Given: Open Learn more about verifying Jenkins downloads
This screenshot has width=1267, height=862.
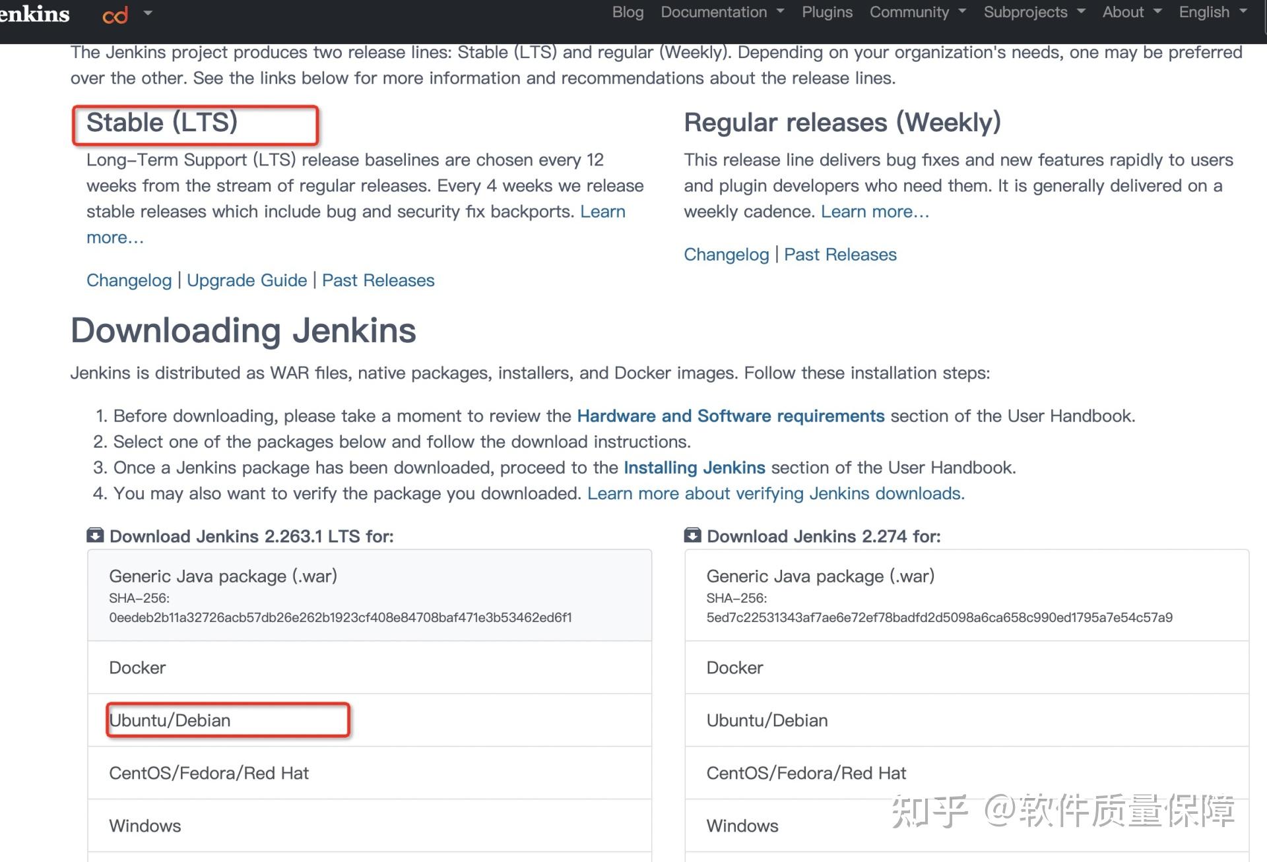Looking at the screenshot, I should [x=776, y=493].
